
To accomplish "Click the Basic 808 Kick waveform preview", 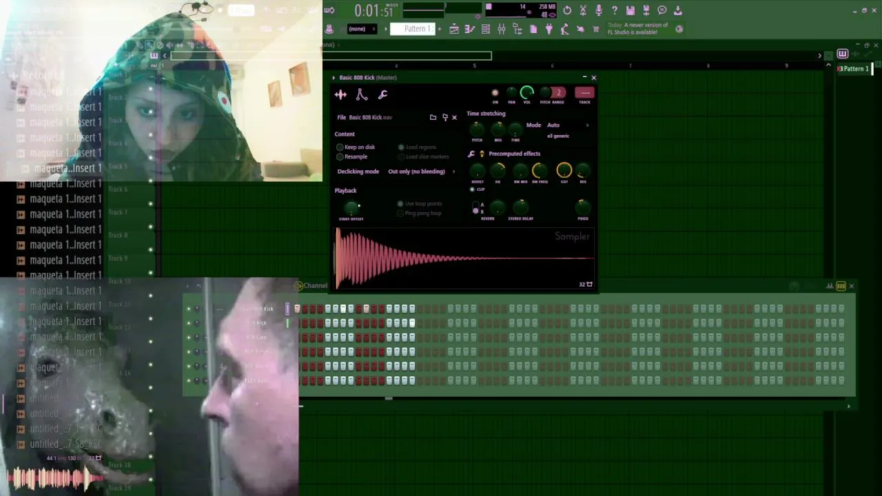I will click(x=464, y=259).
